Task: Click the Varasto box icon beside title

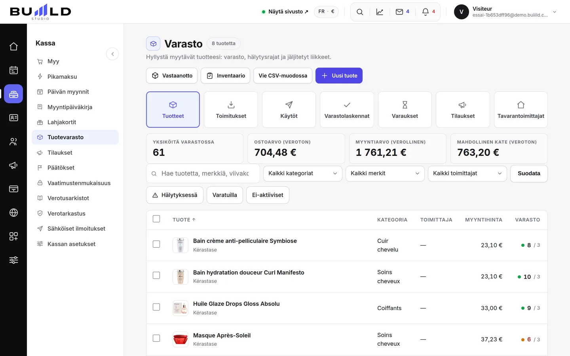Action: pos(153,44)
